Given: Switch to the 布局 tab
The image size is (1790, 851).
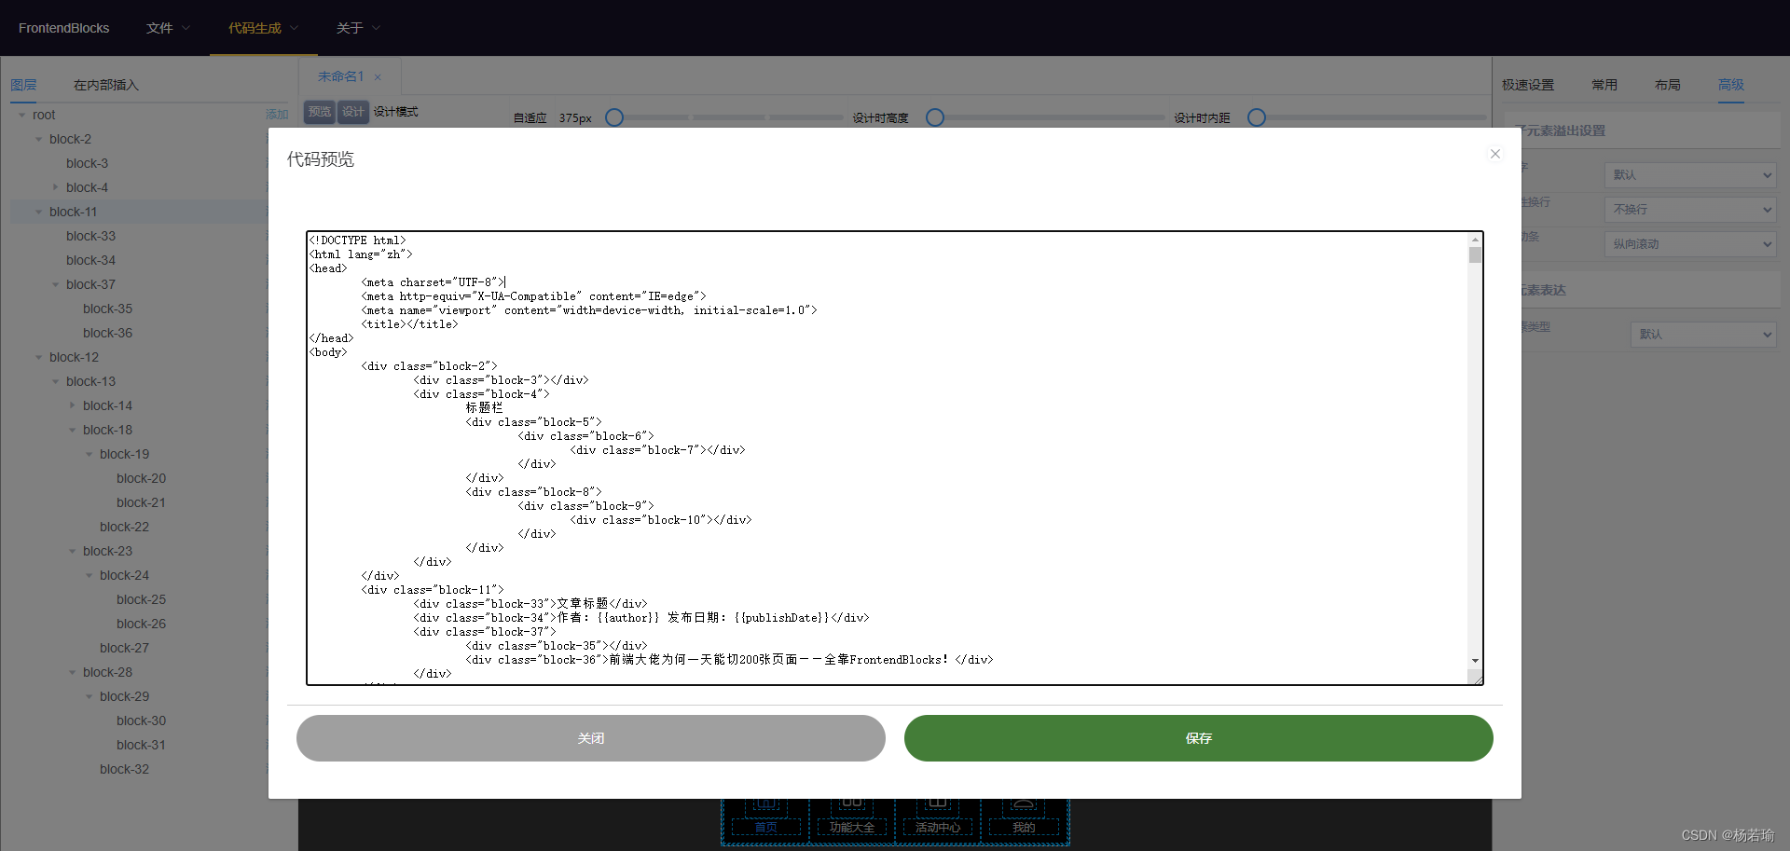Looking at the screenshot, I should (x=1667, y=85).
